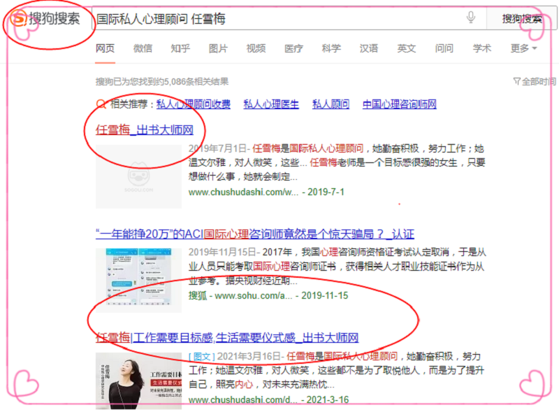Image resolution: width=559 pixels, height=410 pixels.
Task: Open the 图片 results tab
Action: point(218,48)
